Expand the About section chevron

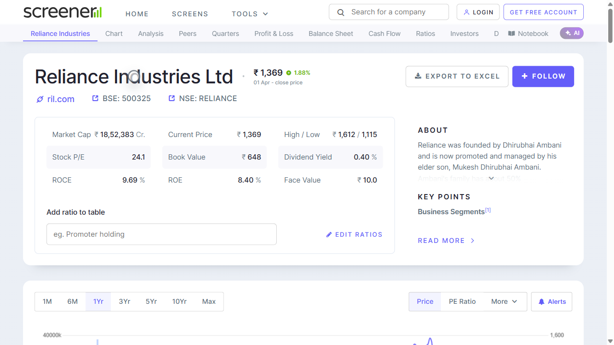491,178
